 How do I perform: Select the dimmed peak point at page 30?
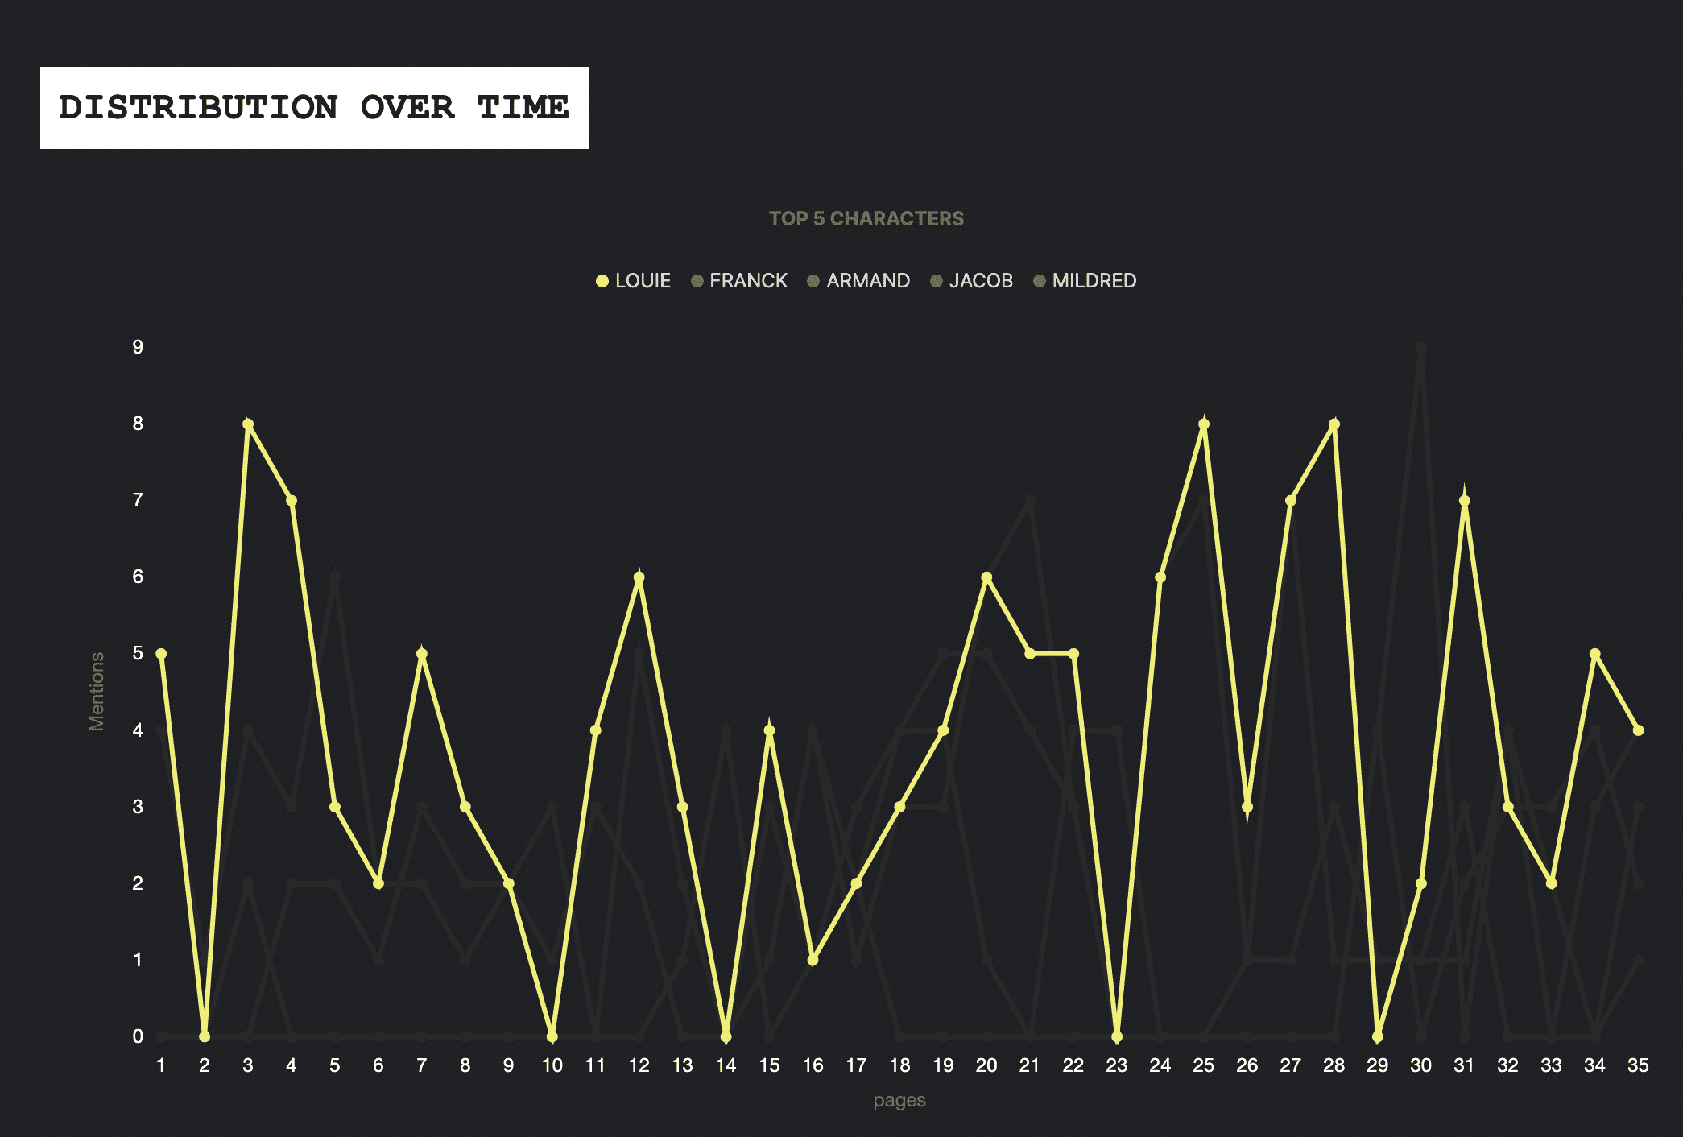(1421, 348)
